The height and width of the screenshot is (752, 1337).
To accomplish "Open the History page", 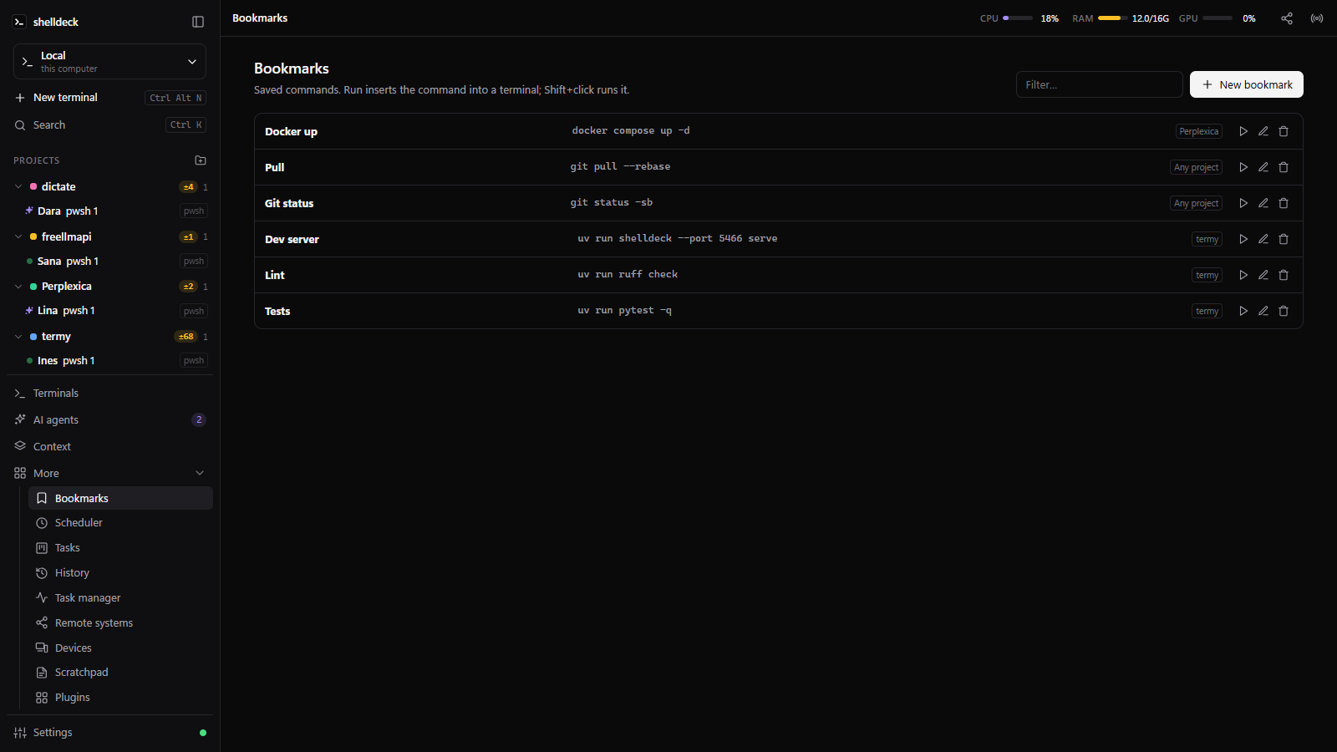I will (x=120, y=572).
